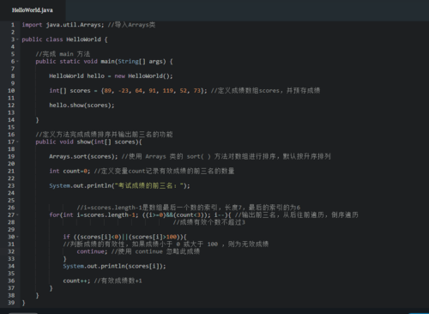The width and height of the screenshot is (429, 314).
Task: Collapse the show method fold on line 17
Action: point(17,142)
